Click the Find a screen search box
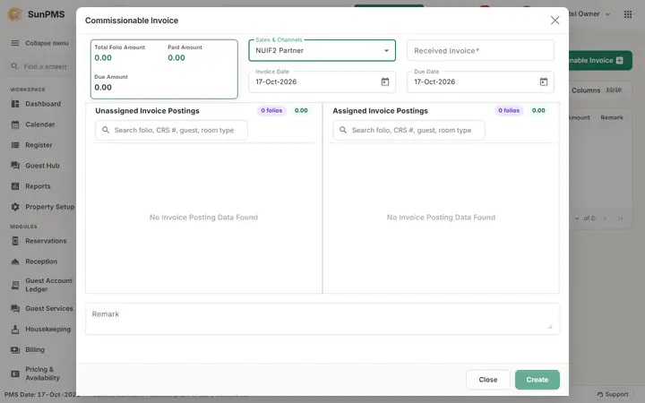 coord(41,66)
